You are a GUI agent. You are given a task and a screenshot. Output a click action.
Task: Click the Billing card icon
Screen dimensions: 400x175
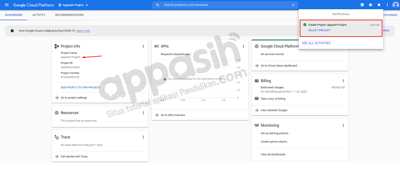point(257,81)
